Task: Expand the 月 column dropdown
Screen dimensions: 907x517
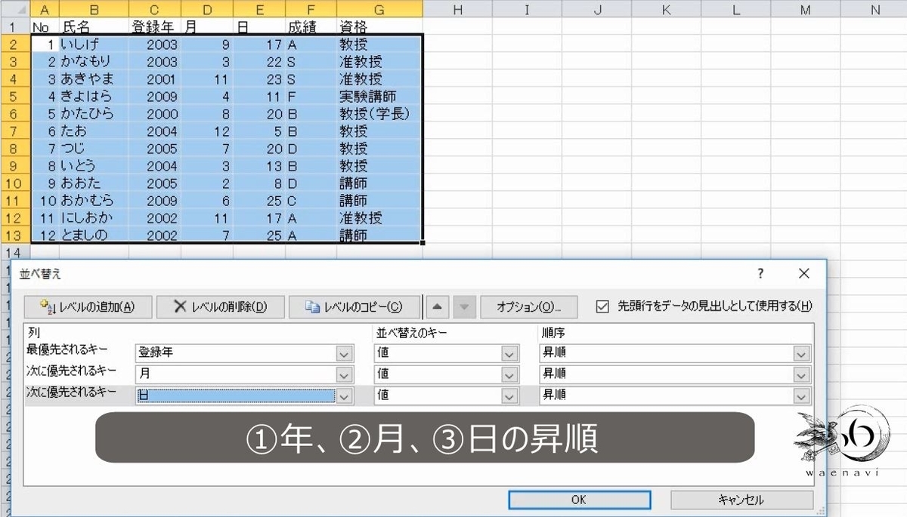Action: pyautogui.click(x=345, y=374)
